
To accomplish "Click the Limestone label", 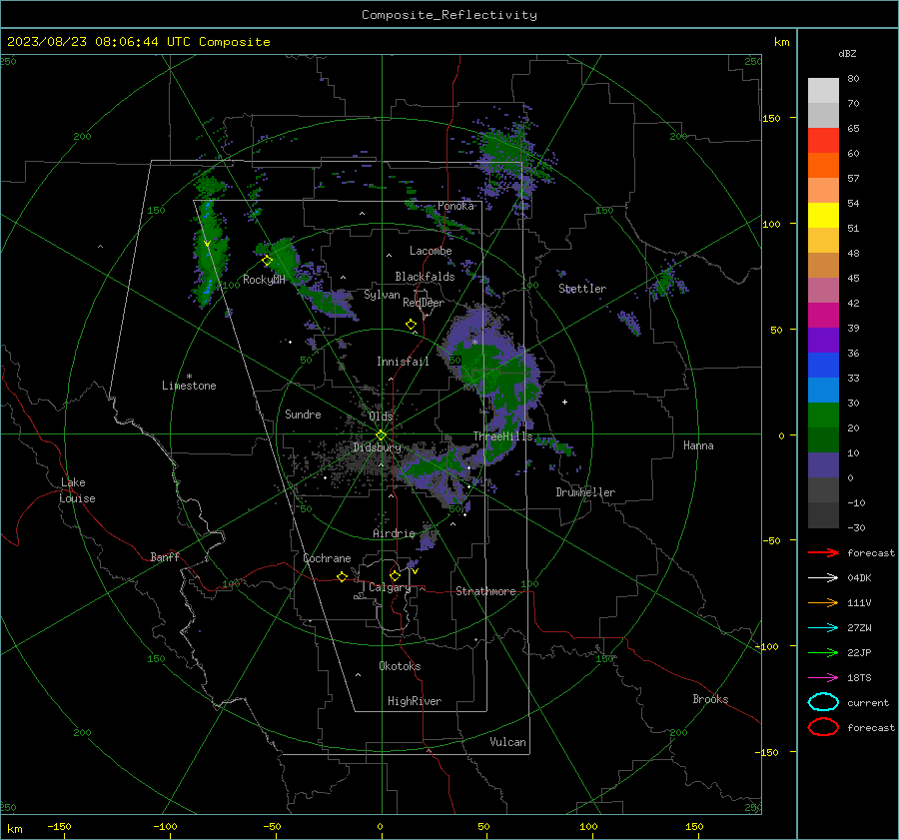I will 189,386.
